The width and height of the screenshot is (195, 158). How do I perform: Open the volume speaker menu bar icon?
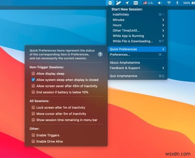160,3
